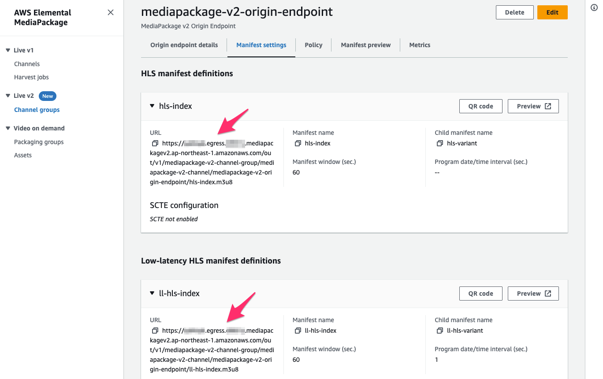603x379 pixels.
Task: Open hls-index preview in new window
Action: 533,106
